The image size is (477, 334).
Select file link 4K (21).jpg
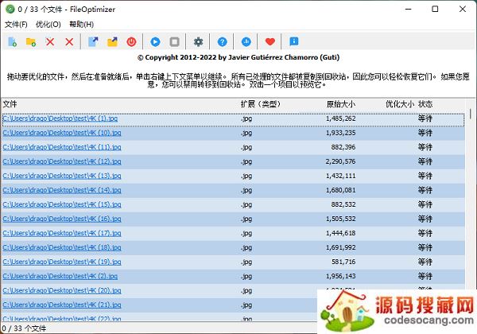[x=62, y=305]
